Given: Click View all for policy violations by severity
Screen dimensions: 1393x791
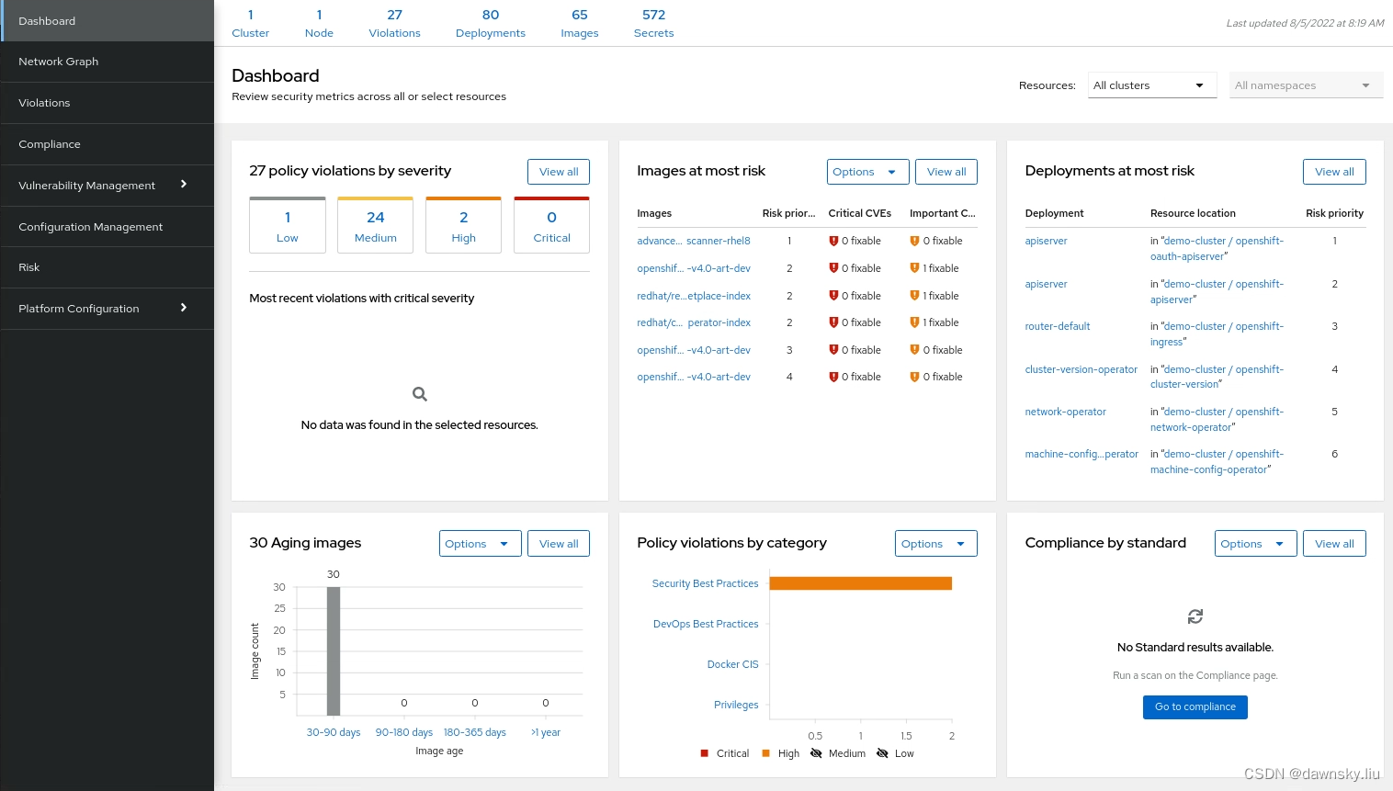Looking at the screenshot, I should pyautogui.click(x=559, y=172).
